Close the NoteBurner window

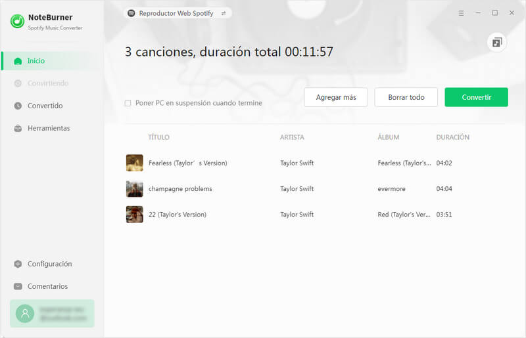(x=512, y=12)
